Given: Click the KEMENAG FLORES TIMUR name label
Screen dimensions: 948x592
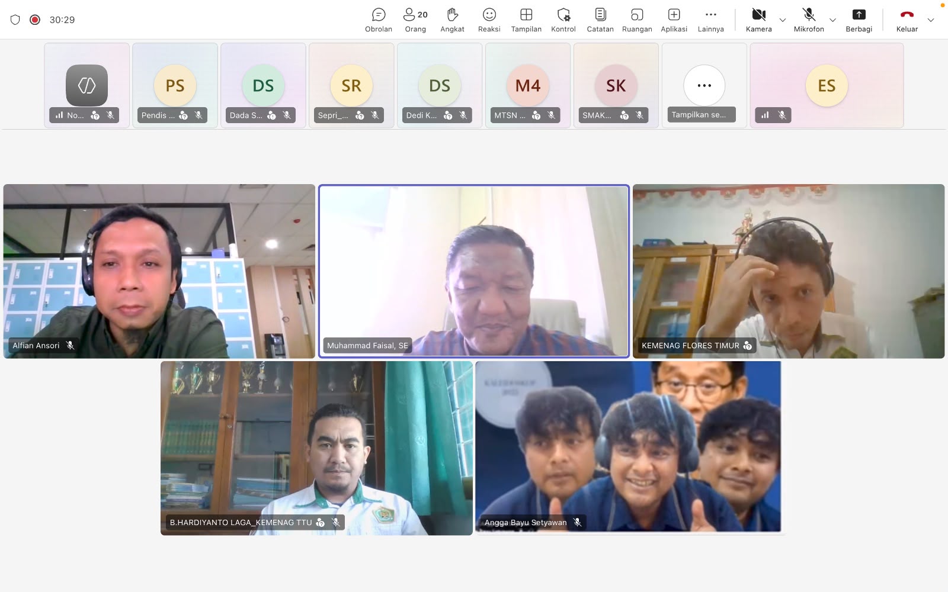Looking at the screenshot, I should [690, 345].
